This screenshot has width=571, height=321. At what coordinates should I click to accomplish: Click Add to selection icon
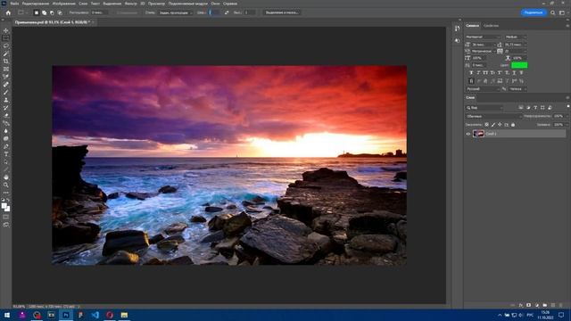coord(44,12)
